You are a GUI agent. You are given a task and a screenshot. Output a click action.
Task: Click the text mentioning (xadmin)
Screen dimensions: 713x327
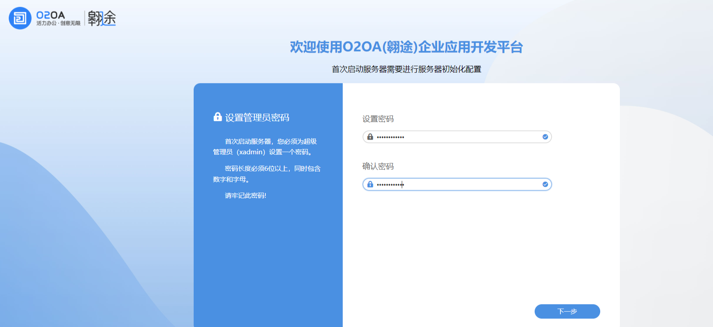[262, 152]
